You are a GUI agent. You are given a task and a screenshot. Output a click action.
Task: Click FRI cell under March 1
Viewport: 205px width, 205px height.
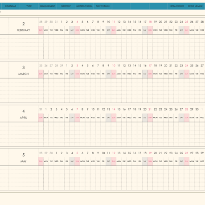(67, 74)
